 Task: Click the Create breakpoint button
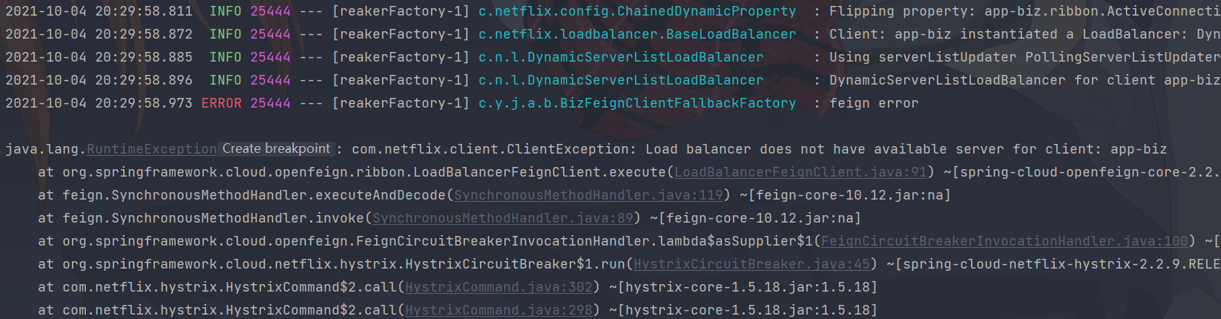tap(276, 149)
